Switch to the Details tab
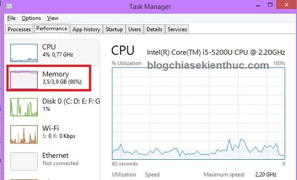Viewport: 297px width, 180px height. 154,29
